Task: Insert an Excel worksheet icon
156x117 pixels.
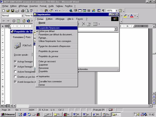Action: click(84, 11)
